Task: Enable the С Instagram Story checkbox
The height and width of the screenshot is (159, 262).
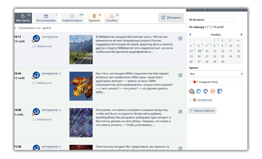Action: (190, 82)
